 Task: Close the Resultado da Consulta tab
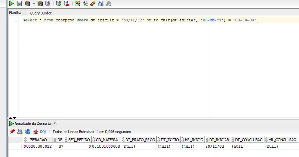tap(55, 123)
